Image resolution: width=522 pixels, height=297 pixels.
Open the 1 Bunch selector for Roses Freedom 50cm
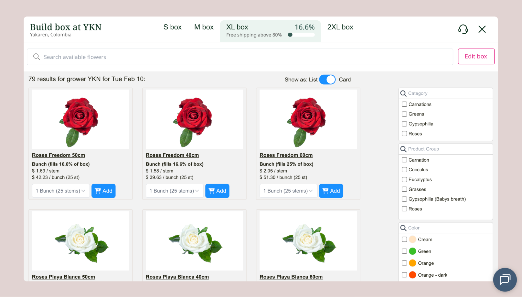coord(61,191)
